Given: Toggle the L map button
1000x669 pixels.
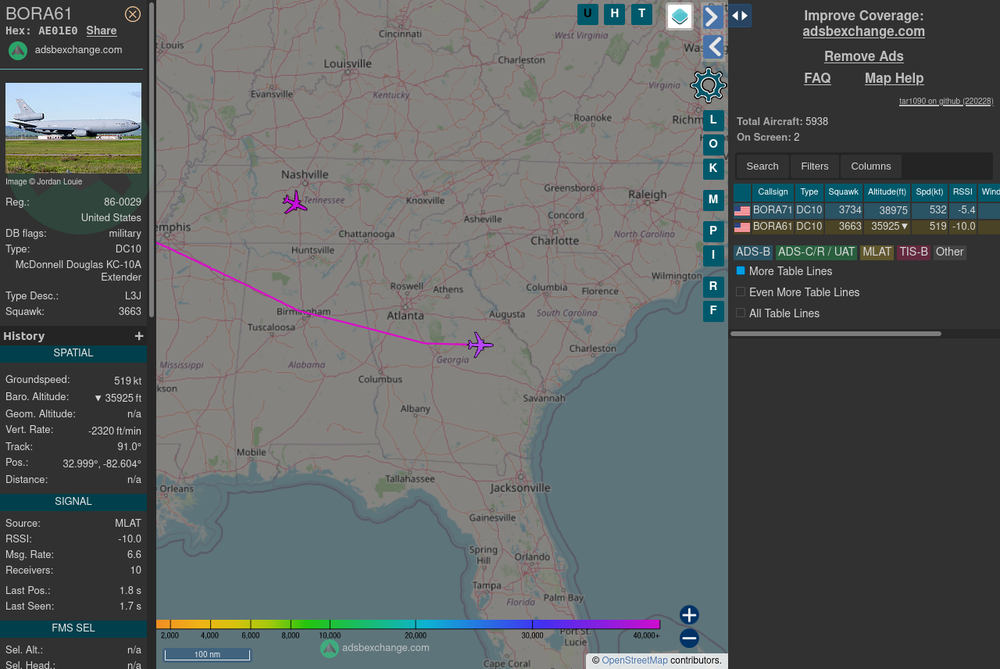Looking at the screenshot, I should click(713, 120).
